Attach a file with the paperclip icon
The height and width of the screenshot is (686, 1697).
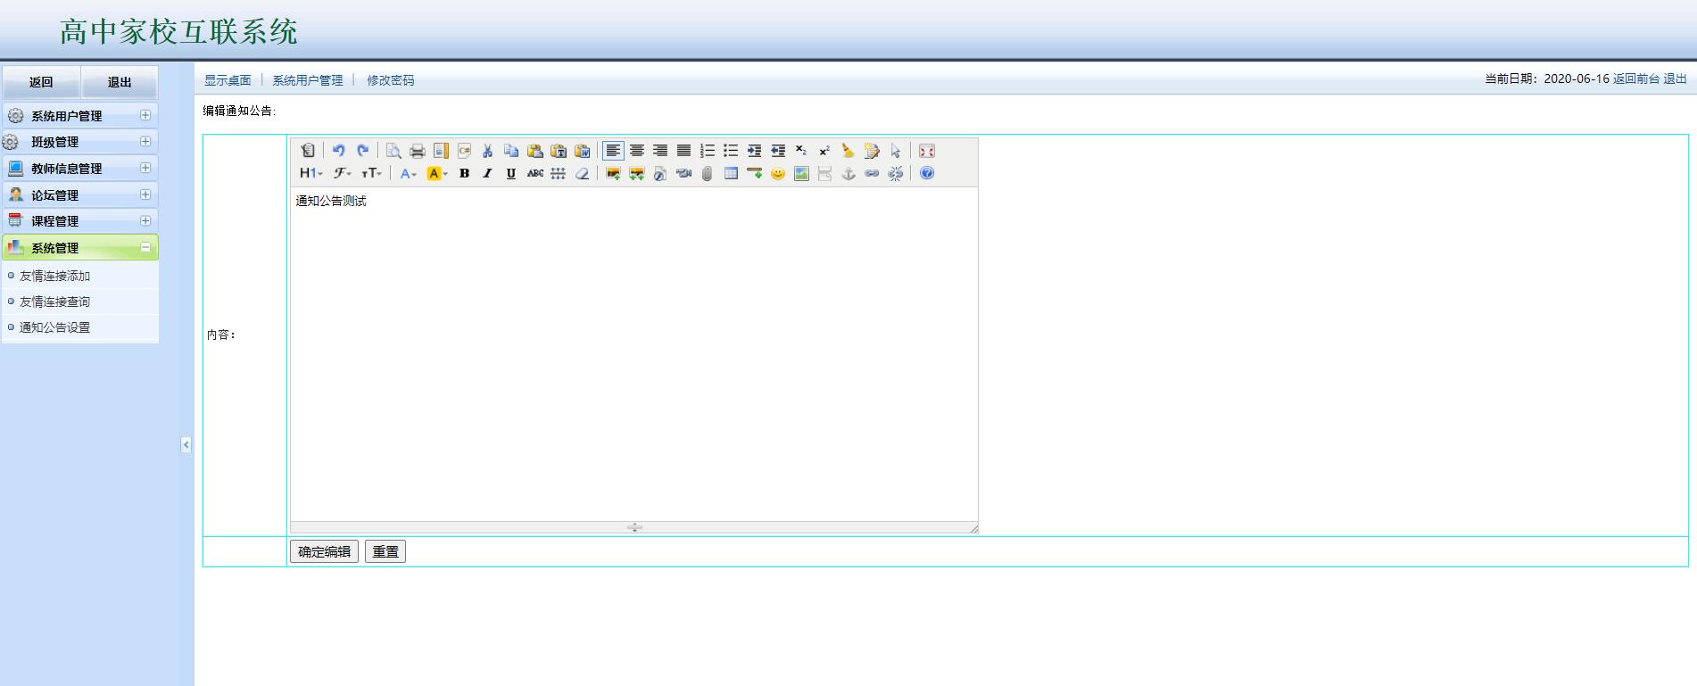click(707, 173)
